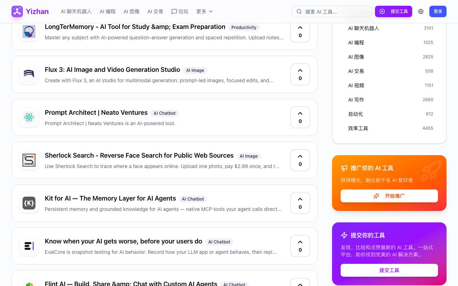Open AI 编程 in top navigation
458x286 pixels.
(x=108, y=11)
